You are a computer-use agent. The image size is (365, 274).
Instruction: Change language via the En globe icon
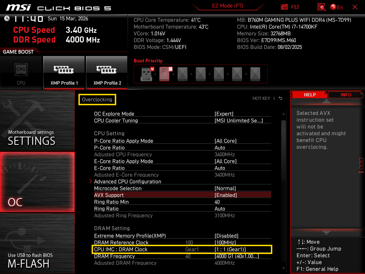(x=336, y=7)
